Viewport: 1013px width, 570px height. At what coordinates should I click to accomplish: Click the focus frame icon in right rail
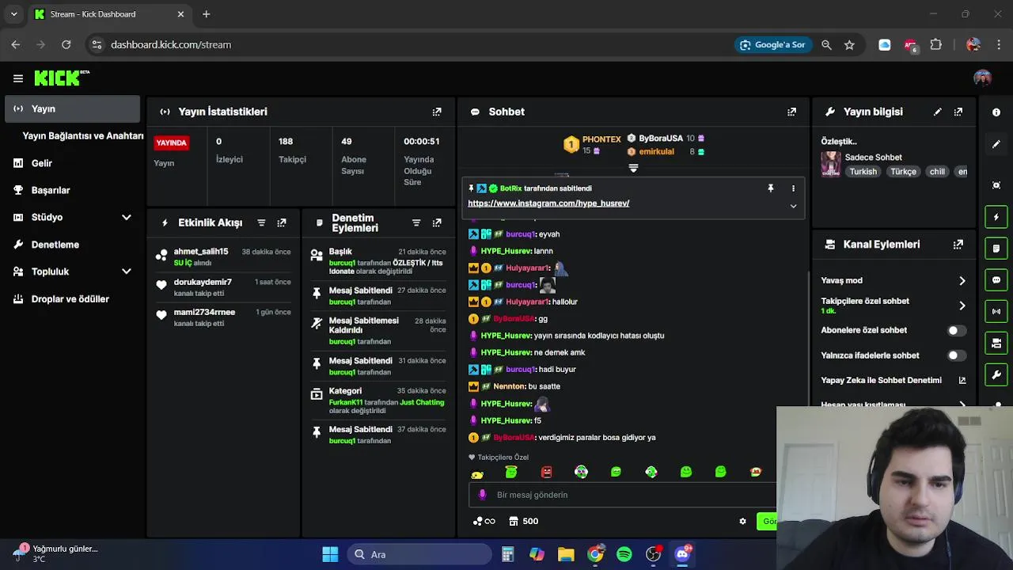pyautogui.click(x=996, y=185)
